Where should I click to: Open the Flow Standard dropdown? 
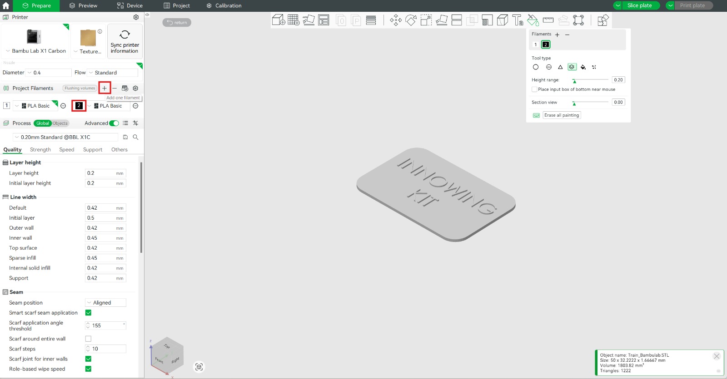[112, 73]
